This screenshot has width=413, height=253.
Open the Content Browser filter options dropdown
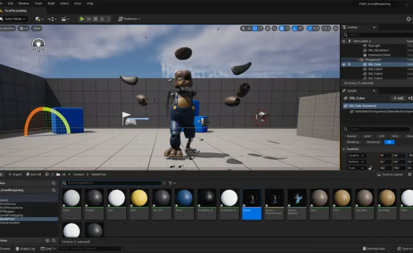[x=172, y=183]
